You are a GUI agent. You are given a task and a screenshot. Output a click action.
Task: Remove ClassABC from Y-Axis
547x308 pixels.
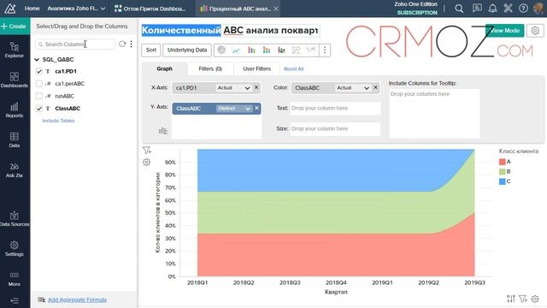click(x=256, y=109)
